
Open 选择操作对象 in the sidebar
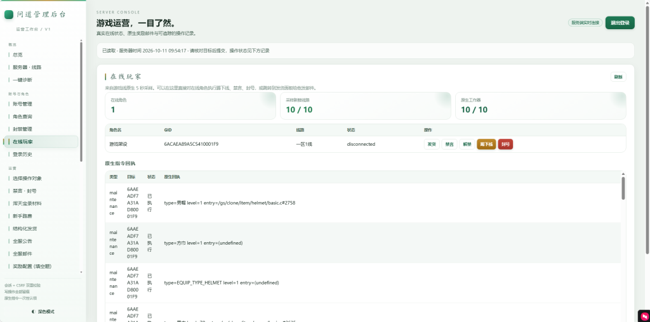[x=41, y=178]
